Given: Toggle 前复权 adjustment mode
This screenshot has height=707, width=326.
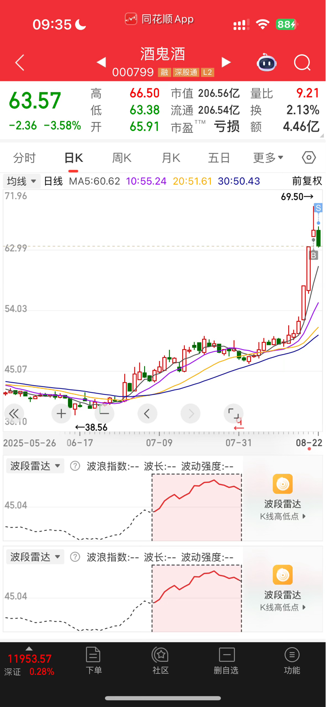Looking at the screenshot, I should click(307, 181).
